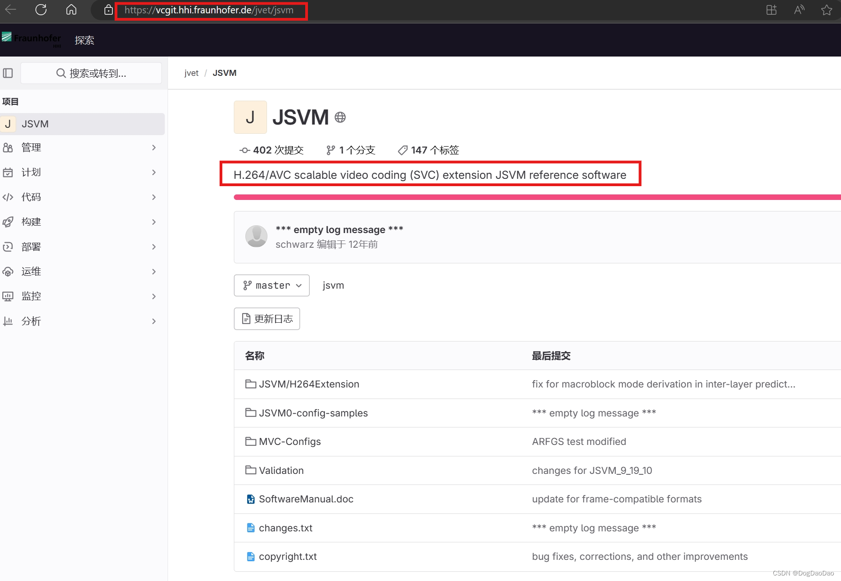Viewport: 841px width, 581px height.
Task: Click the 部署 deploy icon
Action: click(x=8, y=247)
